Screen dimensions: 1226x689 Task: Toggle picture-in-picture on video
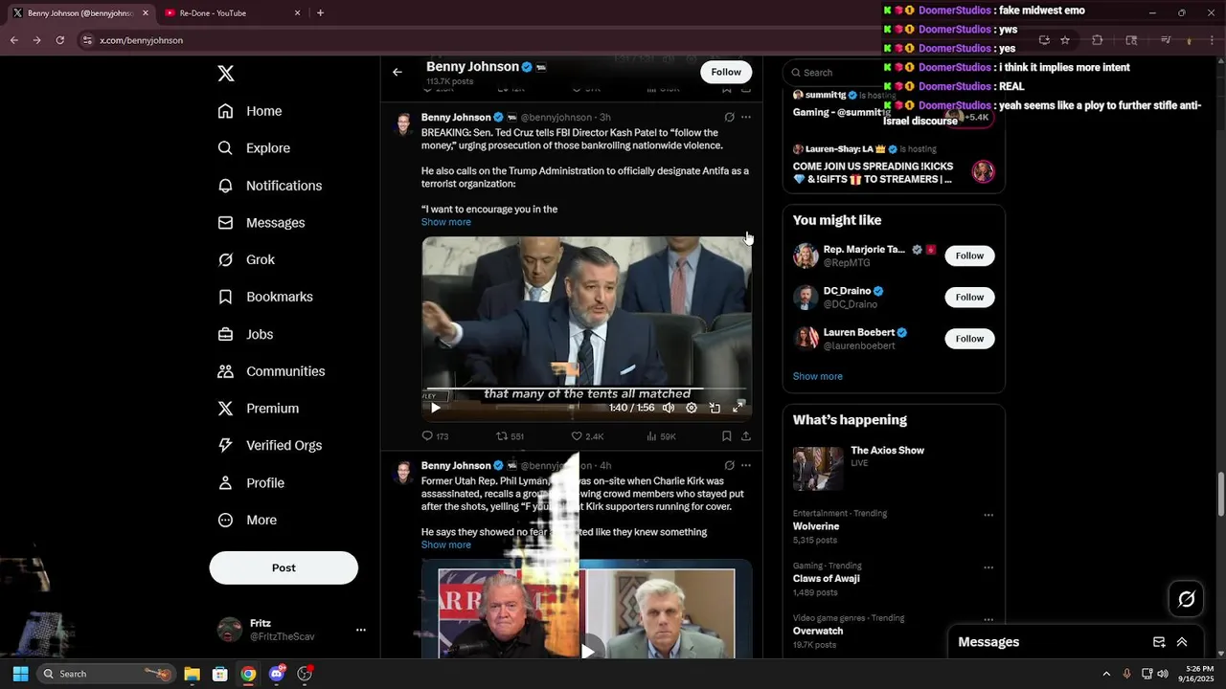[x=715, y=408]
